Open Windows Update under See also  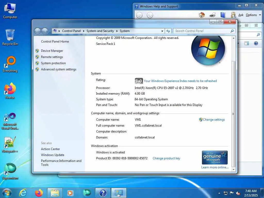point(53,155)
